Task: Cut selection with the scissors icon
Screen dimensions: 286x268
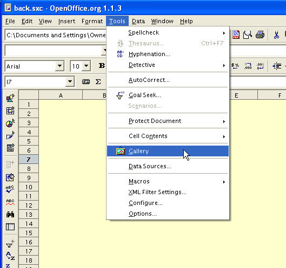Action: tap(276, 35)
